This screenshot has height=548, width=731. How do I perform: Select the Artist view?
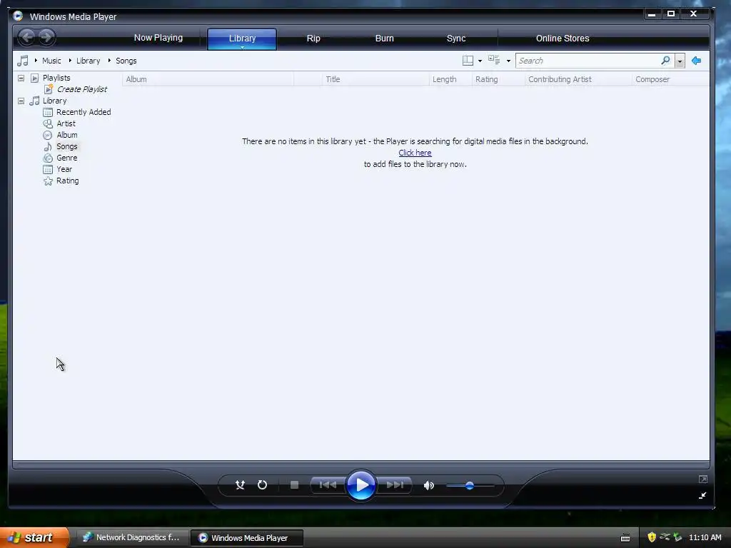[x=66, y=123]
